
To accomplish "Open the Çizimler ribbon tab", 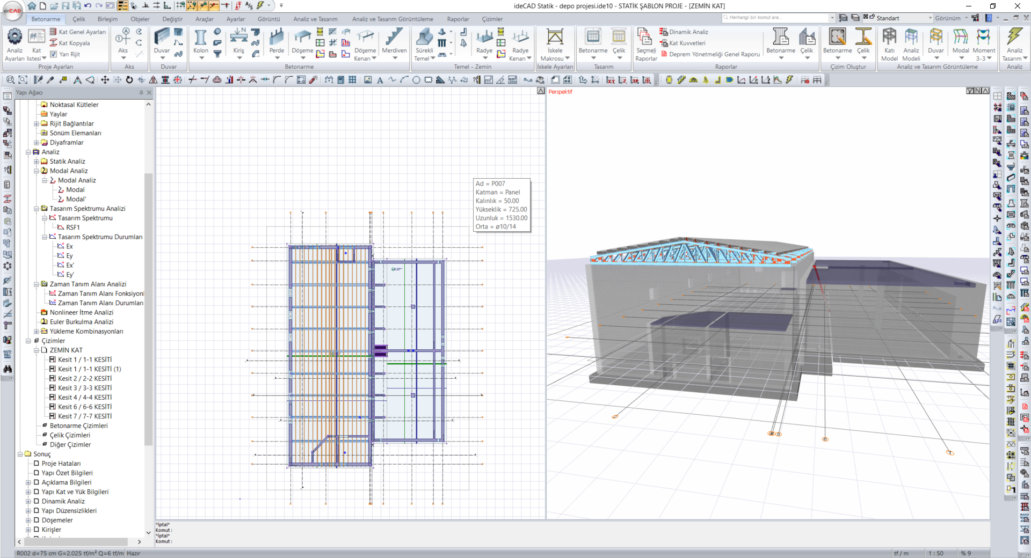I will 492,19.
